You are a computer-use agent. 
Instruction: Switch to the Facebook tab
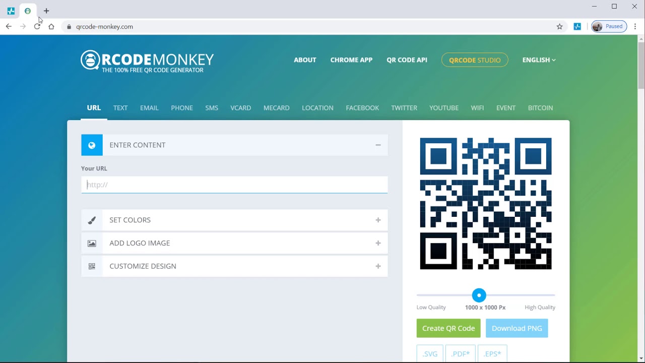tap(362, 108)
